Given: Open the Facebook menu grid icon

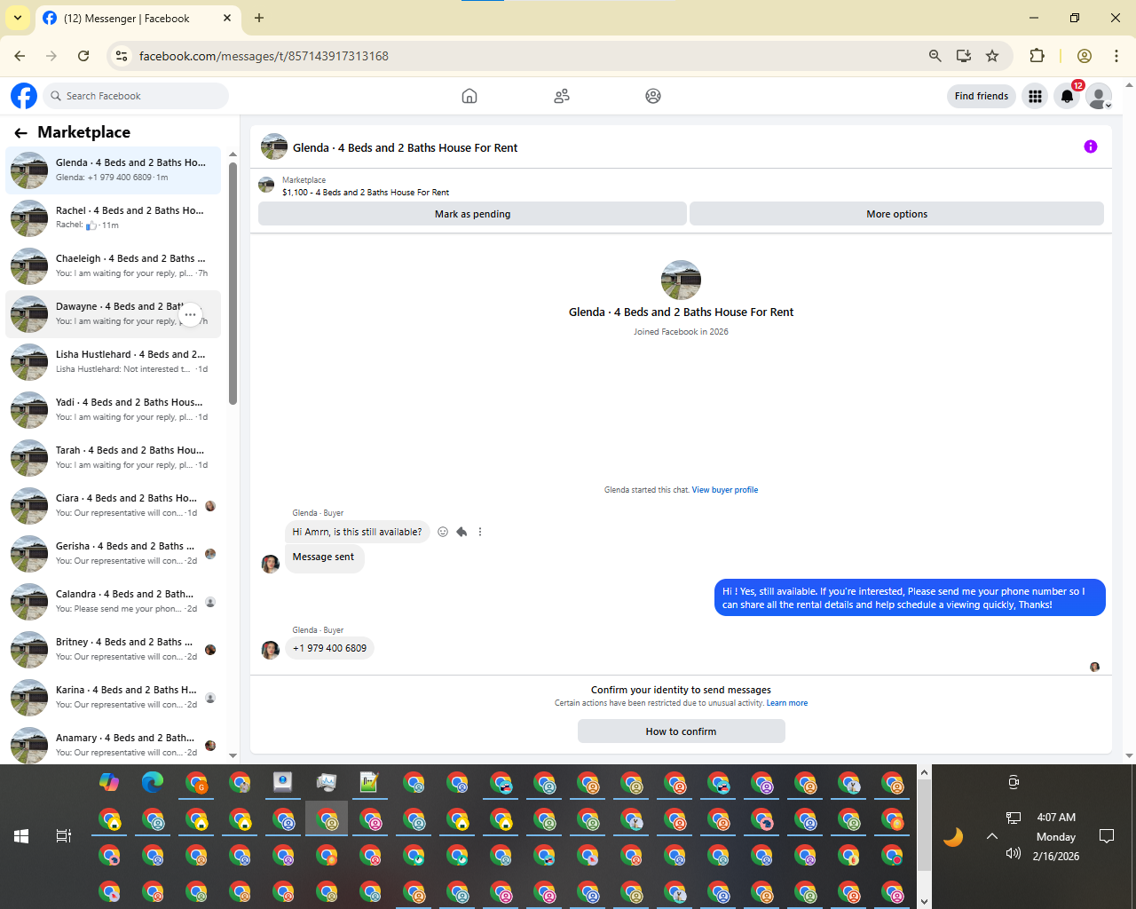Looking at the screenshot, I should click(1035, 96).
